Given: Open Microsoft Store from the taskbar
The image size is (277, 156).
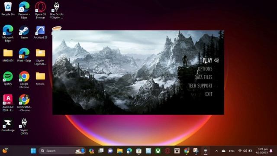Looking at the screenshot, I should 139,151.
